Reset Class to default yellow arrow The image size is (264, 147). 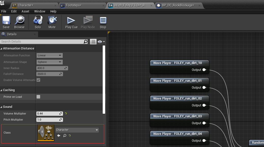70,136
